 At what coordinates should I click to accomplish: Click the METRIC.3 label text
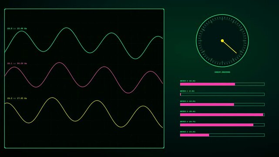click(188, 111)
